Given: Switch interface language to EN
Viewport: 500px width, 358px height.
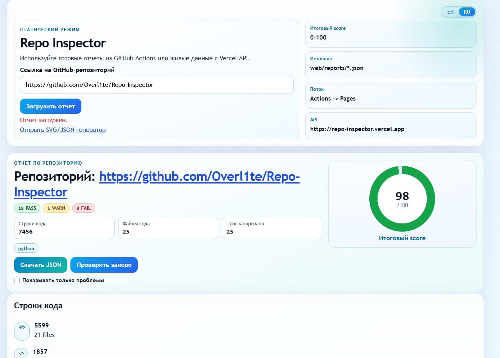Looking at the screenshot, I should click(x=450, y=12).
